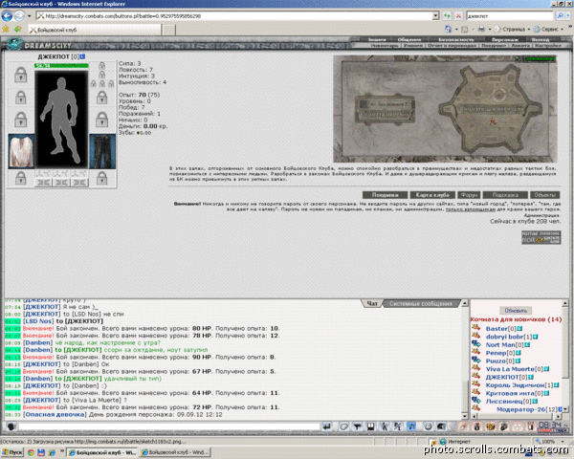Open info icon next to Nort Man[0]
Viewport: 574px width, 459px height.
point(527,345)
